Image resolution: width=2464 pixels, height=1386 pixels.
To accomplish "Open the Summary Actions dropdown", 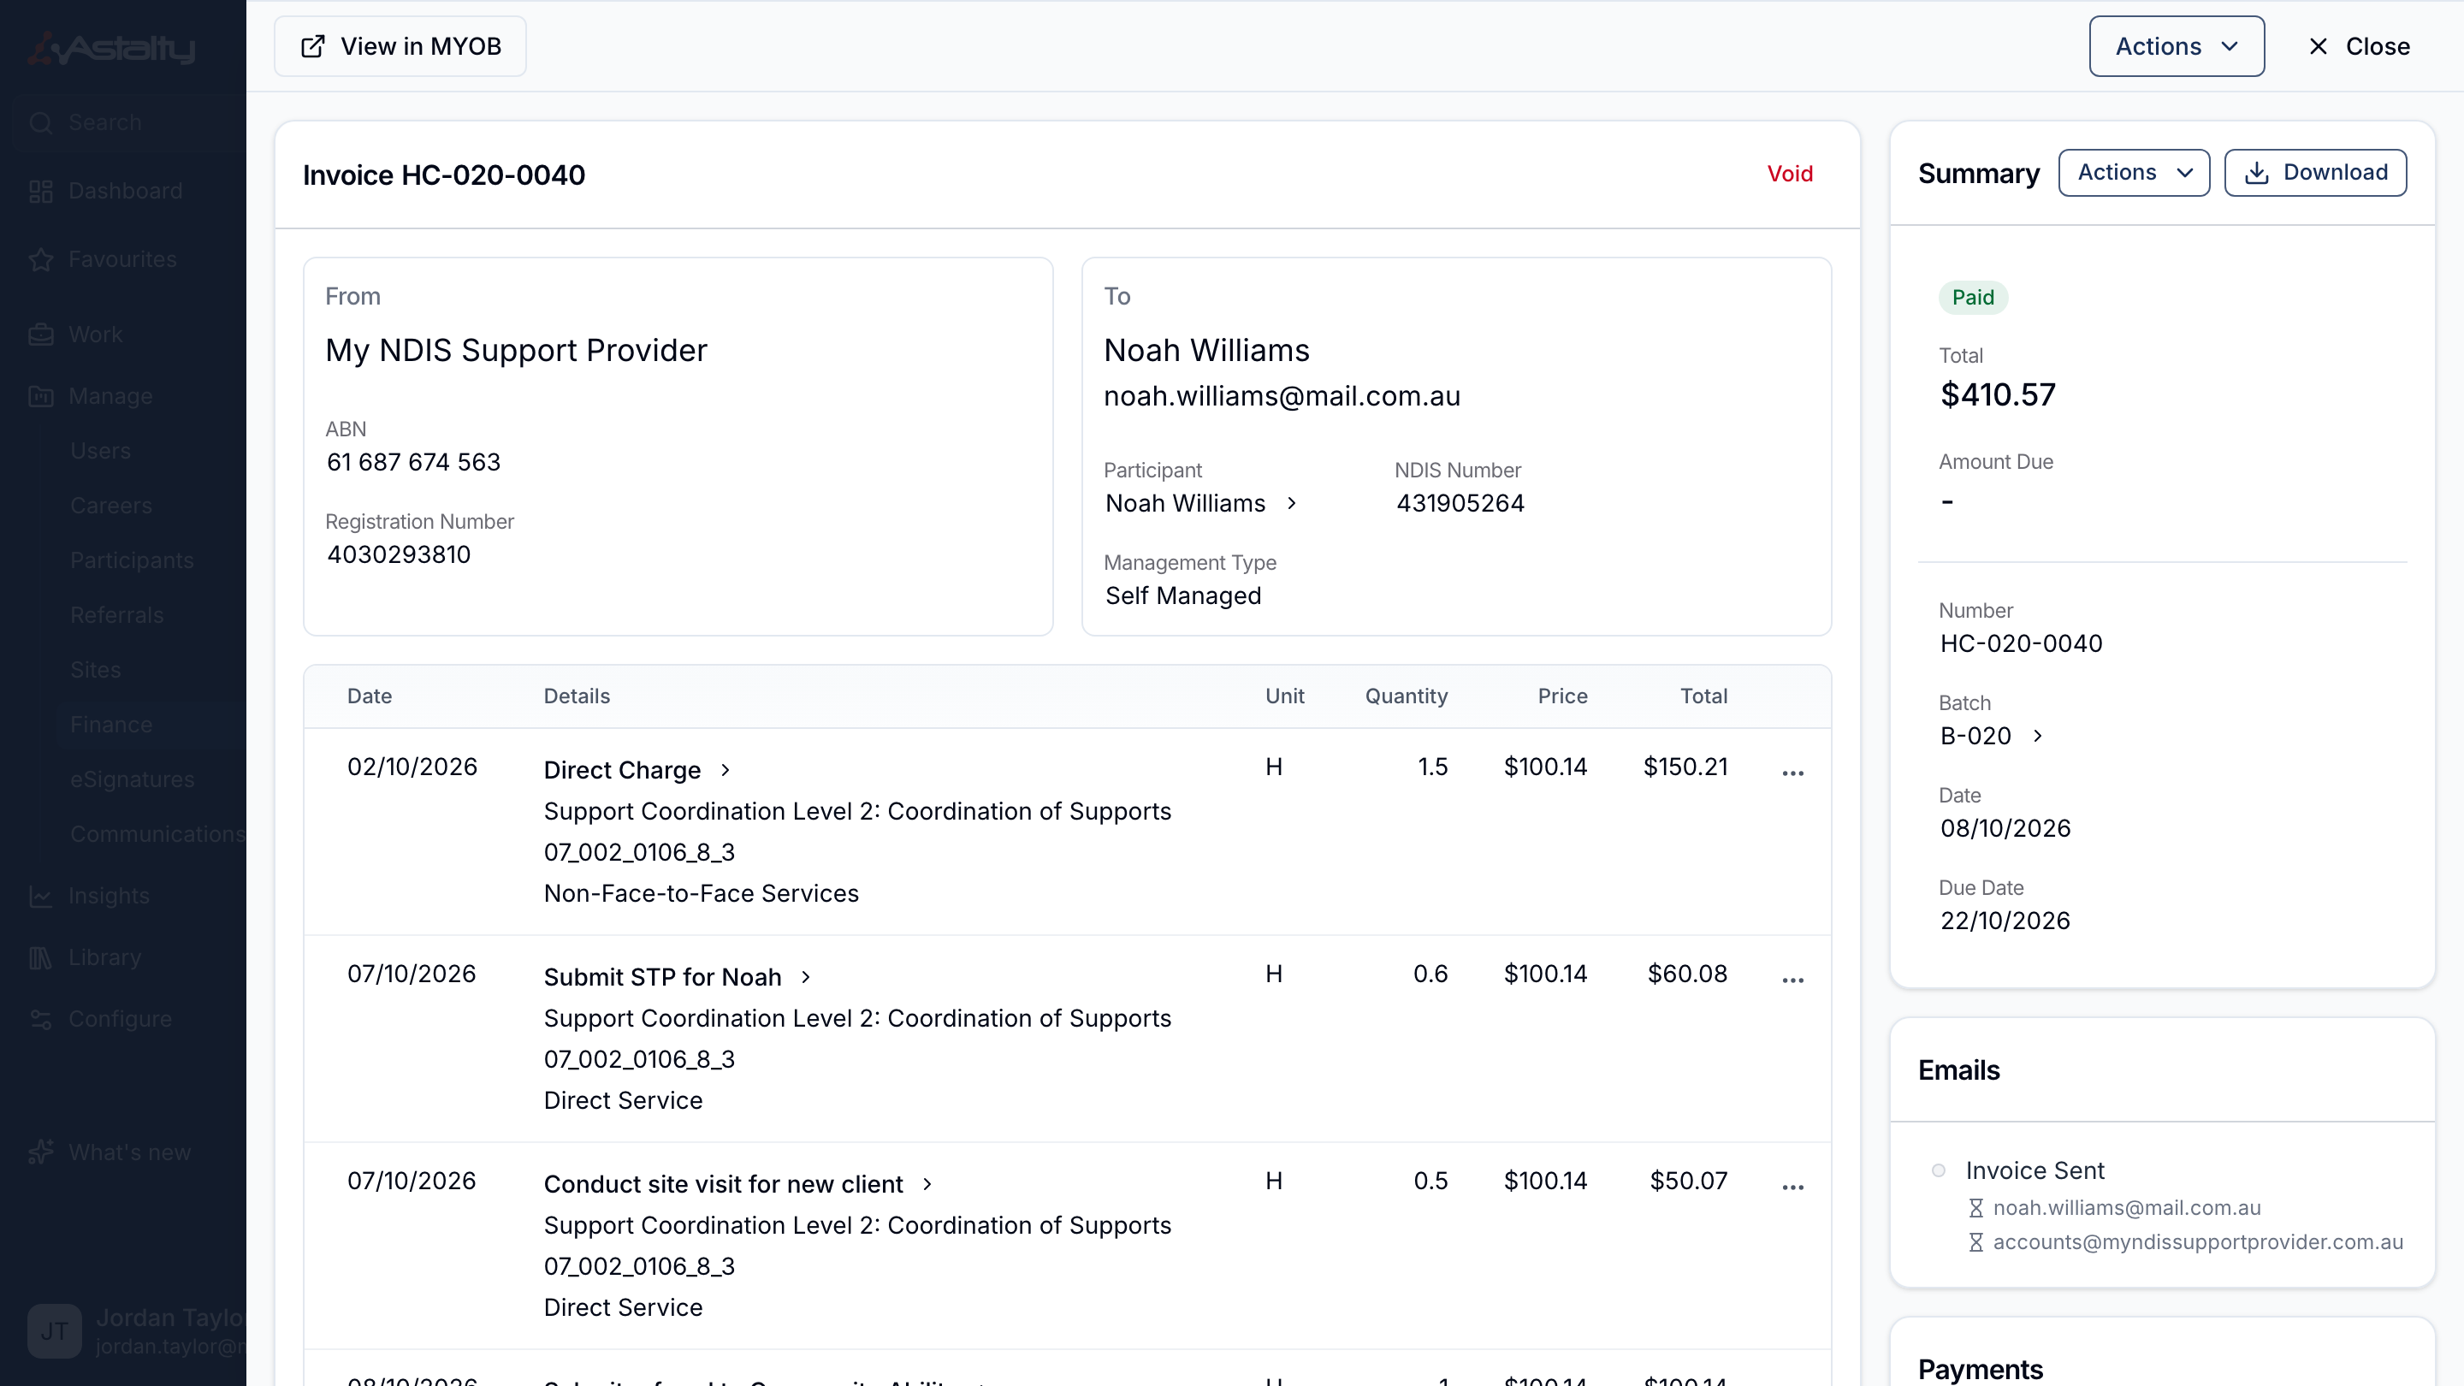I will [2134, 172].
